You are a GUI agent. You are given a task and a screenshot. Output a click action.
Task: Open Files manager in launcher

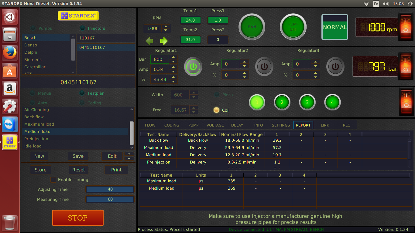point(10,35)
